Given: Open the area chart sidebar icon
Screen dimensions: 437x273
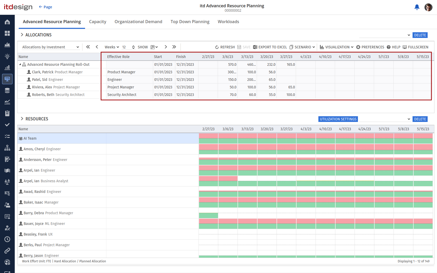Looking at the screenshot, I should click(7, 45).
